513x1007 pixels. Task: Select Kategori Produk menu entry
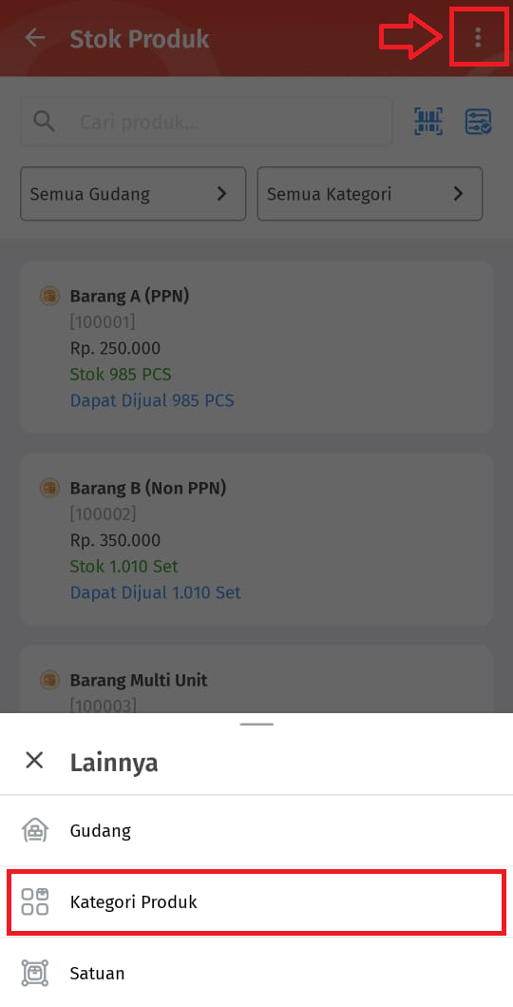click(256, 901)
